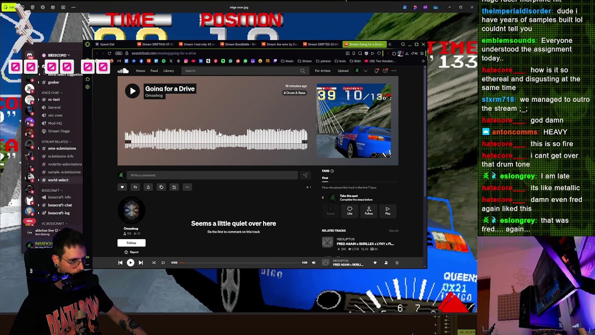The image size is (595, 335).
Task: Click the Play step in the Fans panel
Action: (x=388, y=211)
